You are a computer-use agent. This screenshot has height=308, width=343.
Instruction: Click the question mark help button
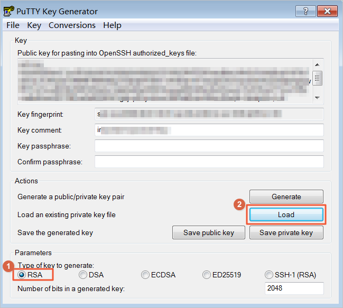(305, 11)
